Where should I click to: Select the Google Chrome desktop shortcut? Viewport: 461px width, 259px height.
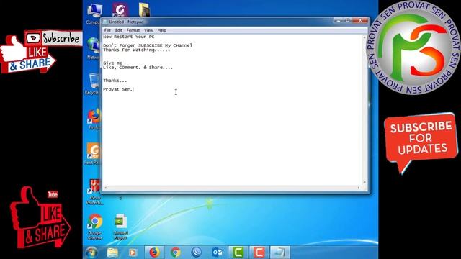94,227
